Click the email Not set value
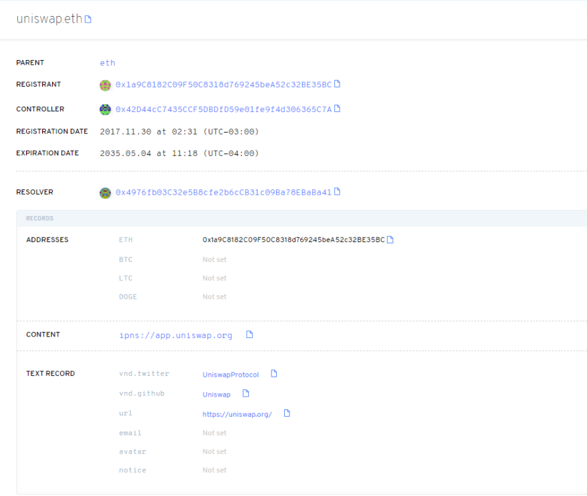587x496 pixels. (215, 433)
